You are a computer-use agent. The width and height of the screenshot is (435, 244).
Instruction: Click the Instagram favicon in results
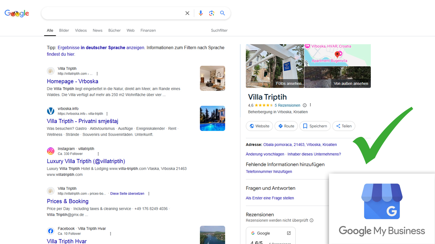pyautogui.click(x=51, y=151)
